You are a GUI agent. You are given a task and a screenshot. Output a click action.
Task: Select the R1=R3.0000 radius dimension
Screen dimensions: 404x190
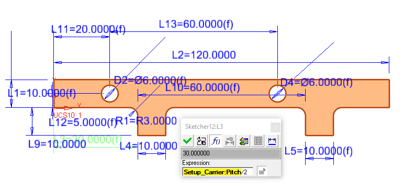point(147,121)
